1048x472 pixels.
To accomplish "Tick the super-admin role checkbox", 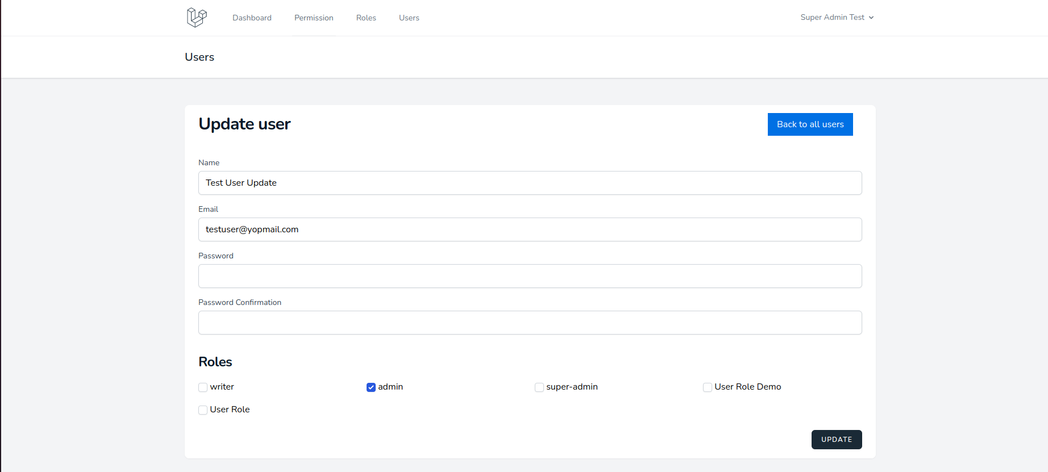I will (539, 387).
